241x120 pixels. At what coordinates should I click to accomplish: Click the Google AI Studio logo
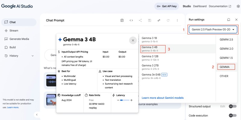[17, 6]
